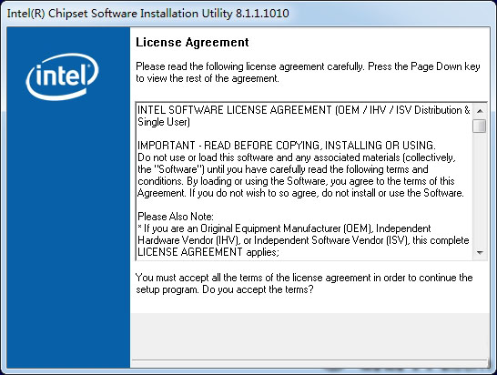Click the scrollbar thumb of the license text
Image resolution: width=497 pixels, height=375 pixels.
tap(479, 126)
